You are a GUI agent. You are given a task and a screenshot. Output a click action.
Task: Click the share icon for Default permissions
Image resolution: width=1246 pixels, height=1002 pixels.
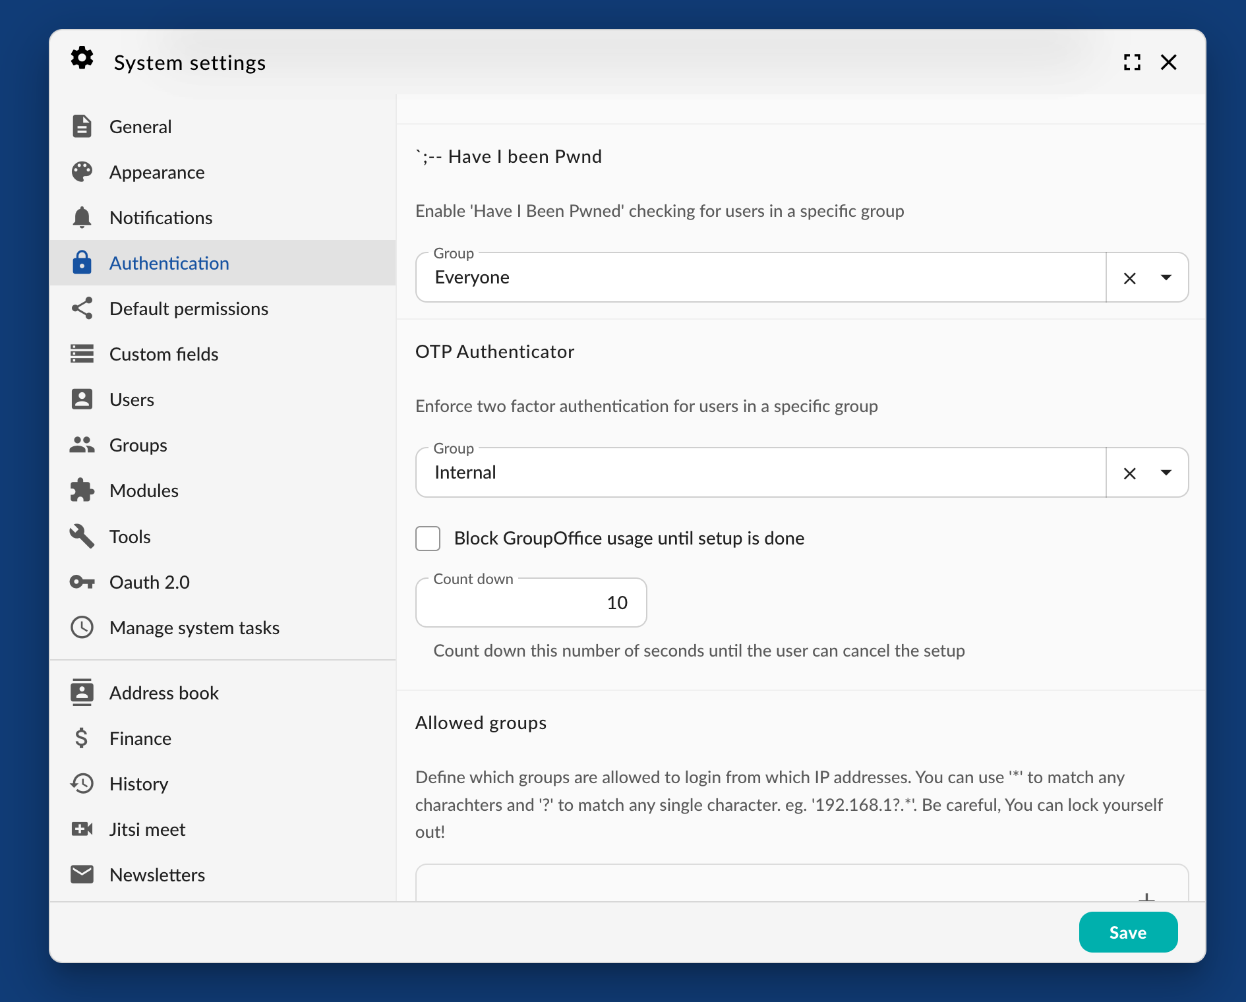click(82, 309)
